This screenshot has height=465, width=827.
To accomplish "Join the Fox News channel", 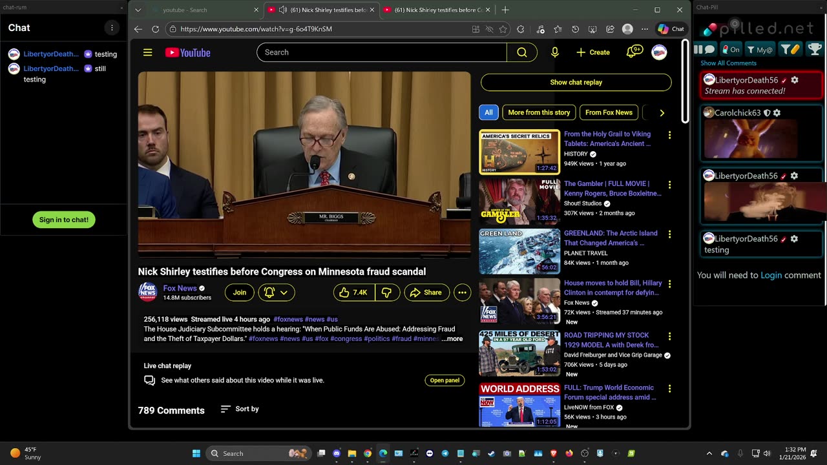I will point(240,293).
